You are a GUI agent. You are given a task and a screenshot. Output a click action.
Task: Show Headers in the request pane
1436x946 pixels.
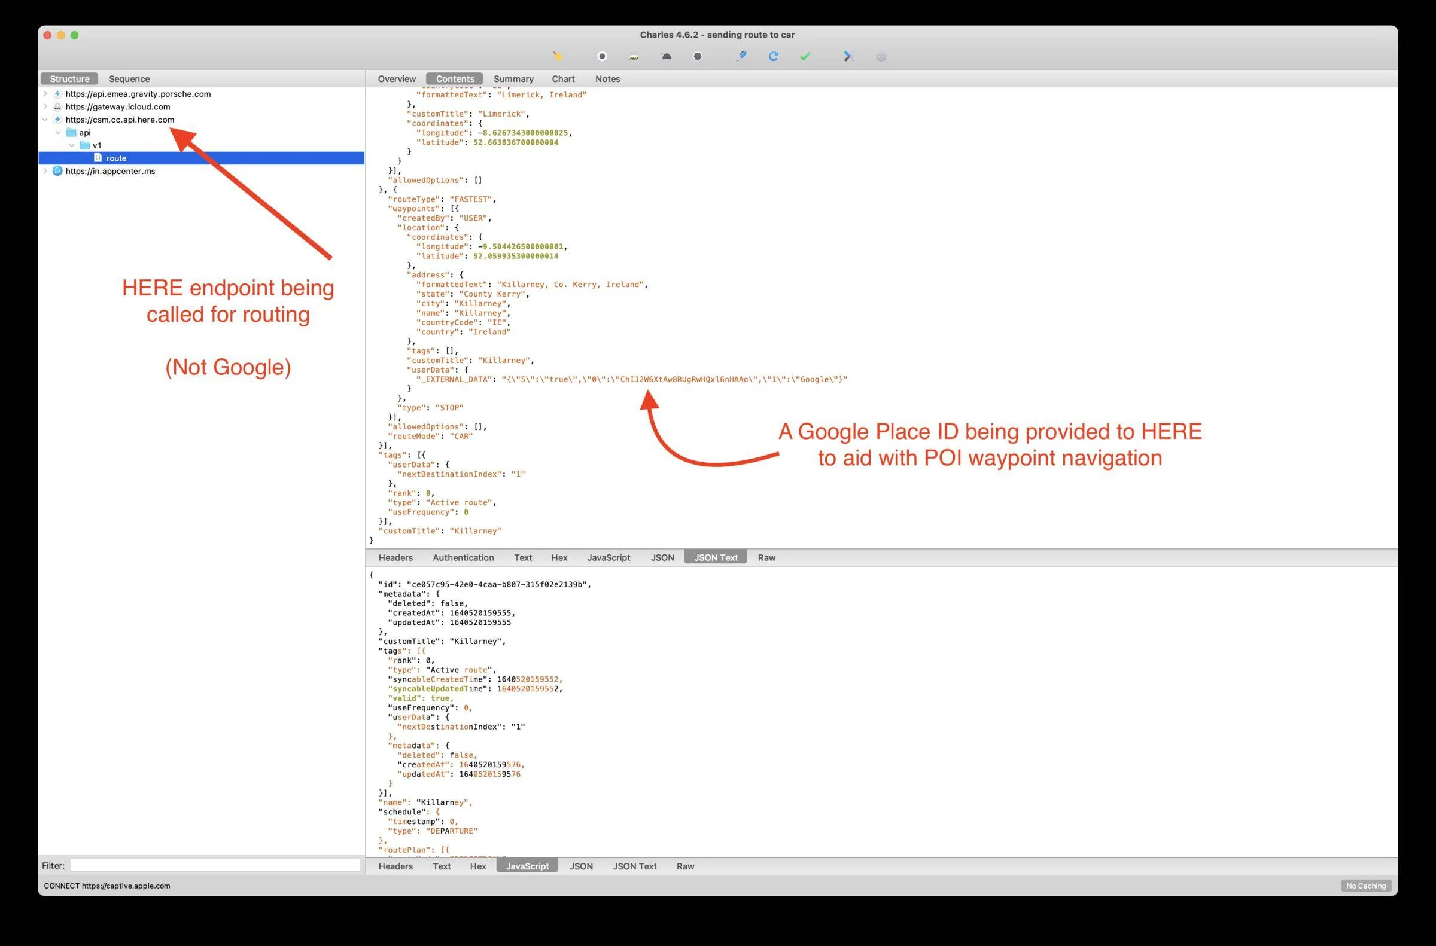point(395,558)
